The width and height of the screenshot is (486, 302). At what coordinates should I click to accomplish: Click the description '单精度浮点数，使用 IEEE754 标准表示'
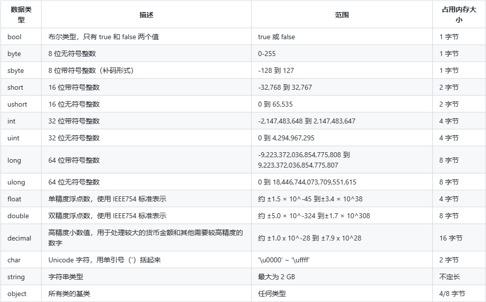[x=107, y=199]
